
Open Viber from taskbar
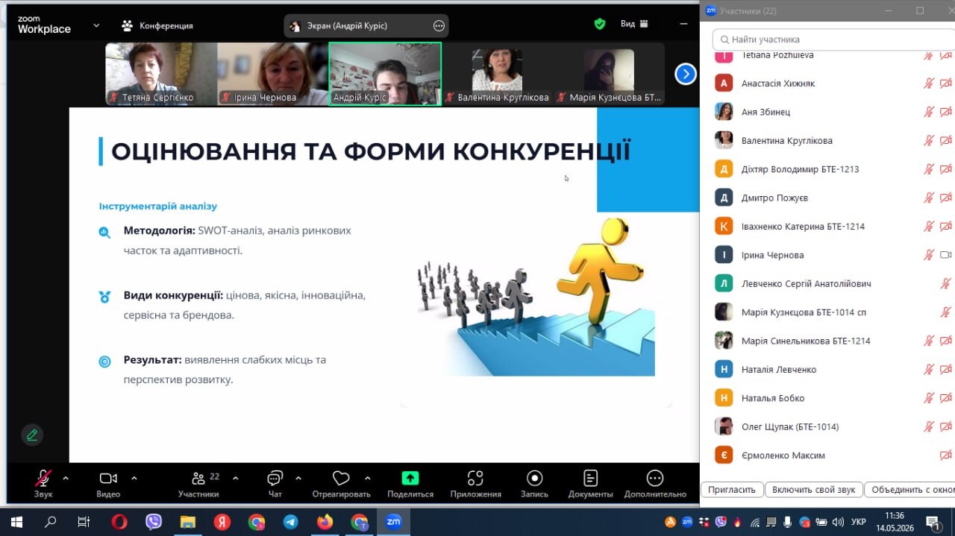[154, 522]
